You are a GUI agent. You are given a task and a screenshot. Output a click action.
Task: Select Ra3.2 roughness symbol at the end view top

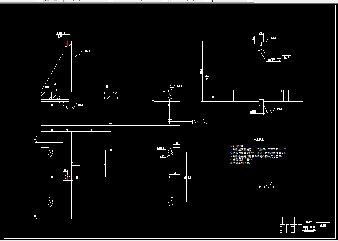(x=271, y=39)
